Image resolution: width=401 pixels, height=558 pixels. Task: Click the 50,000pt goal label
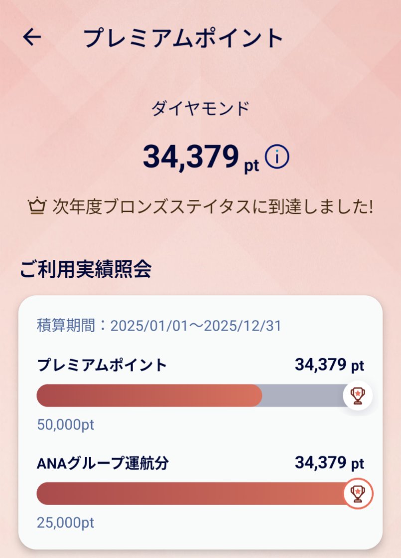click(x=65, y=424)
